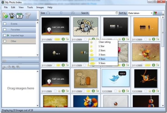Open the Sort by Date taken dropdown
Screen dimensions: 167x113
pyautogui.click(x=140, y=13)
